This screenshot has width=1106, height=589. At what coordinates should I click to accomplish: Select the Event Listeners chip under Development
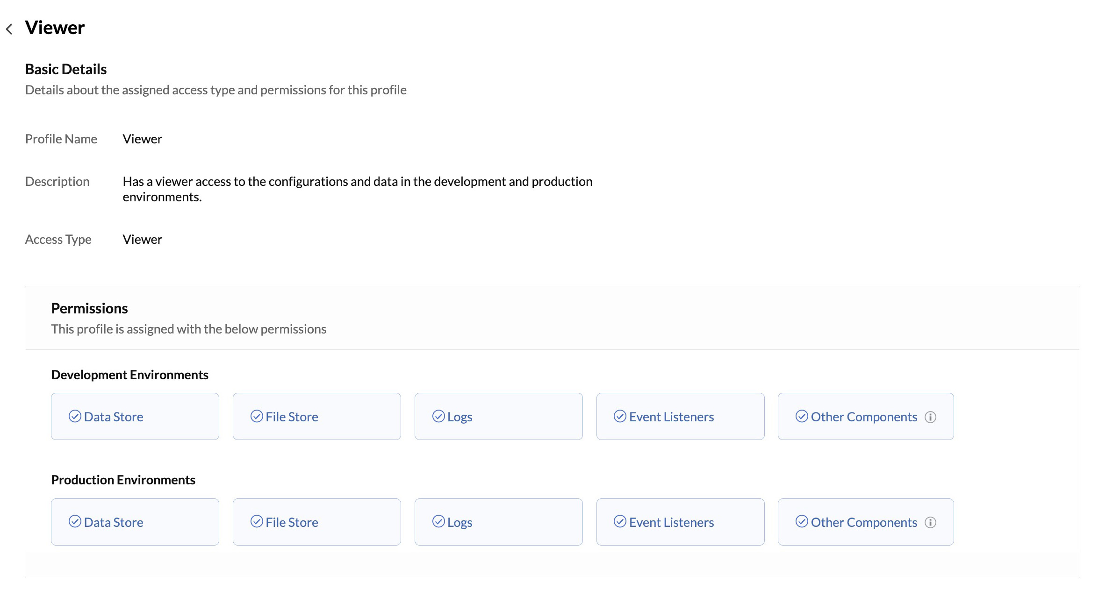pyautogui.click(x=680, y=416)
